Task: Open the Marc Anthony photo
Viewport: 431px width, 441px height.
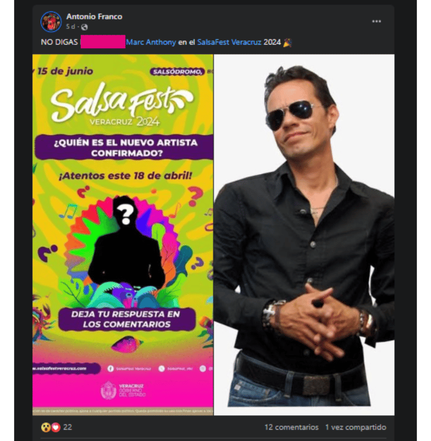Action: (304, 235)
